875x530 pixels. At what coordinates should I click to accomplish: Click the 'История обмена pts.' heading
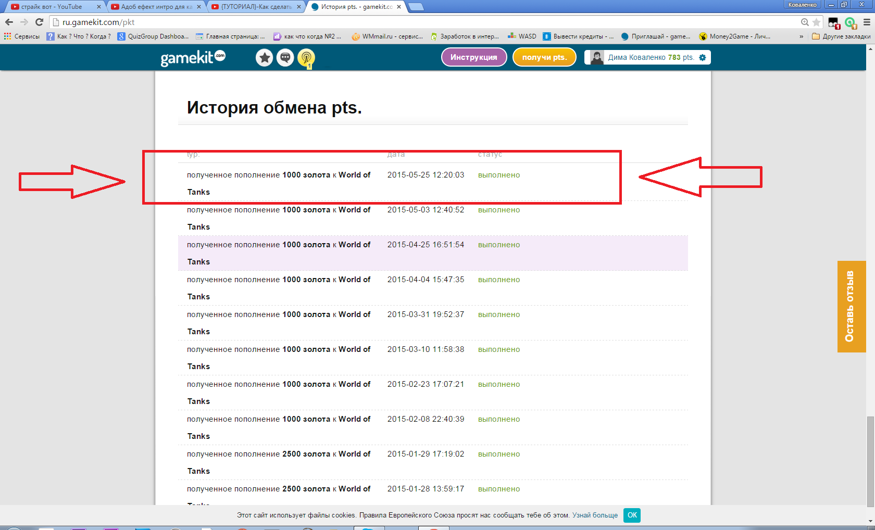click(x=274, y=107)
